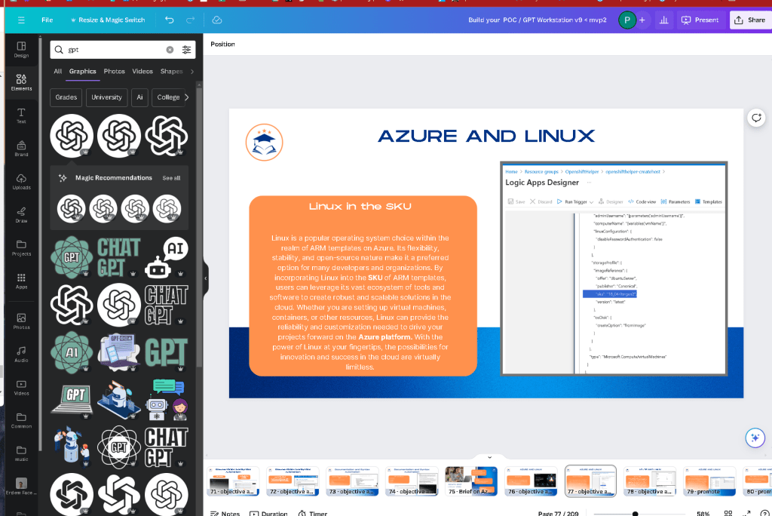Filter by the Grades chip
Image resolution: width=772 pixels, height=516 pixels.
(x=66, y=97)
